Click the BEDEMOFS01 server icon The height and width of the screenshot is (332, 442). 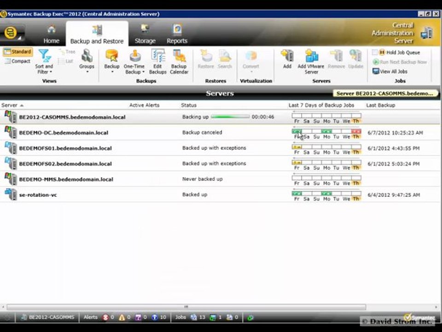pos(11,148)
